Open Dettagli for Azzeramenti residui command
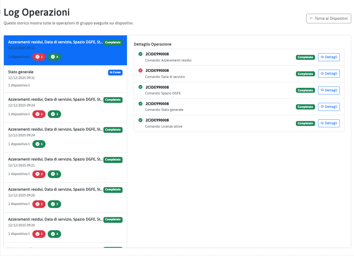Image resolution: width=354 pixels, height=256 pixels. point(328,57)
